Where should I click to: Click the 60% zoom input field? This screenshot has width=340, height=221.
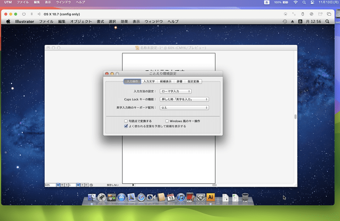(x=50, y=185)
